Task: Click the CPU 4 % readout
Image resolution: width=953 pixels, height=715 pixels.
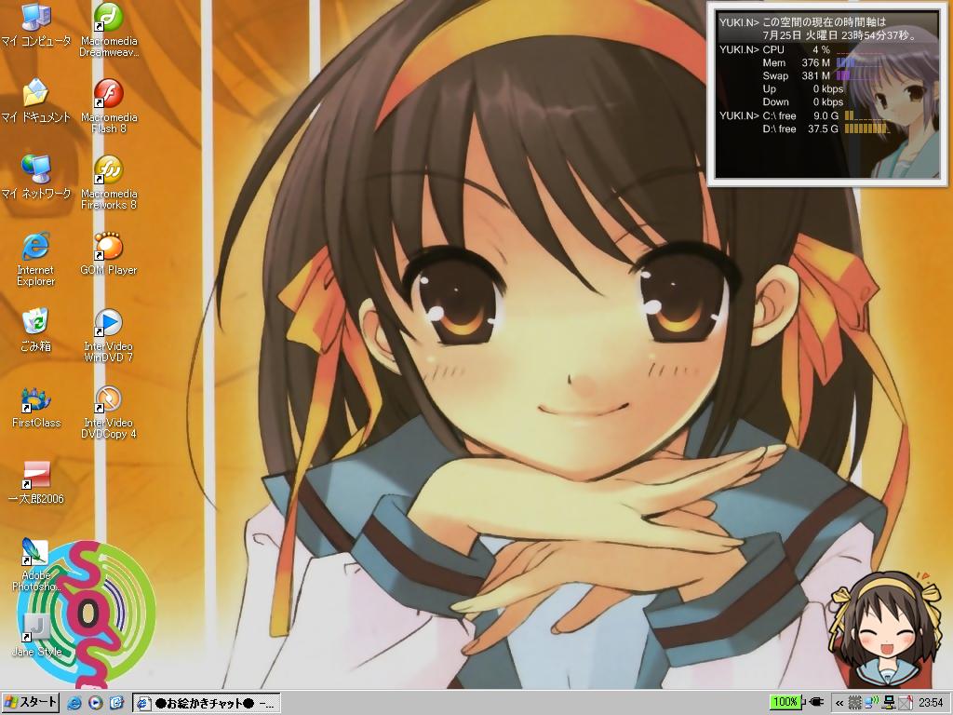Action: 797,50
